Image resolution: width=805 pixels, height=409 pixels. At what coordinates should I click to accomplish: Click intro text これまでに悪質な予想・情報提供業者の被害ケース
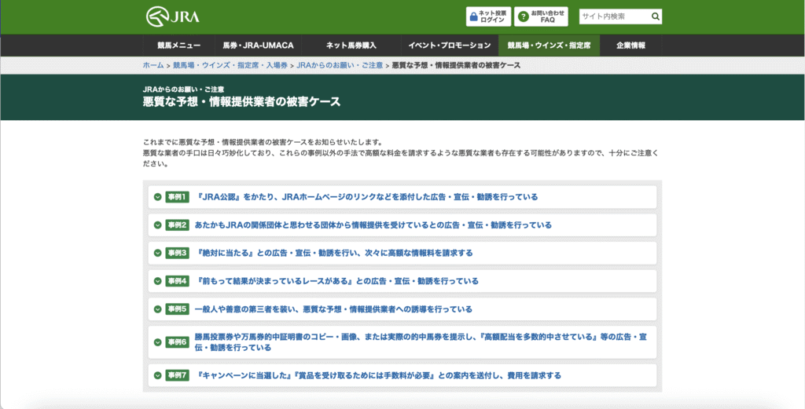click(x=263, y=142)
